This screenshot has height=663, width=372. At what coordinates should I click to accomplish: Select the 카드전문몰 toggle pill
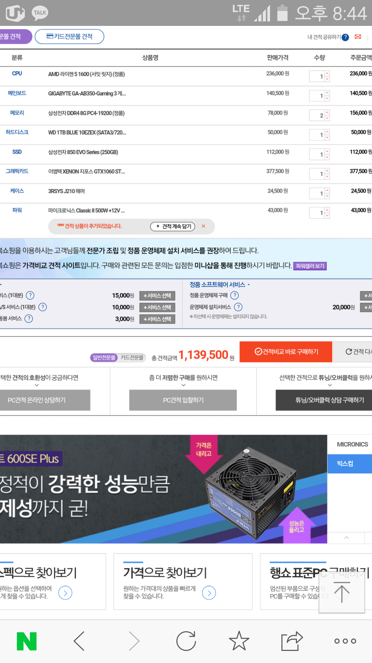pyautogui.click(x=132, y=357)
